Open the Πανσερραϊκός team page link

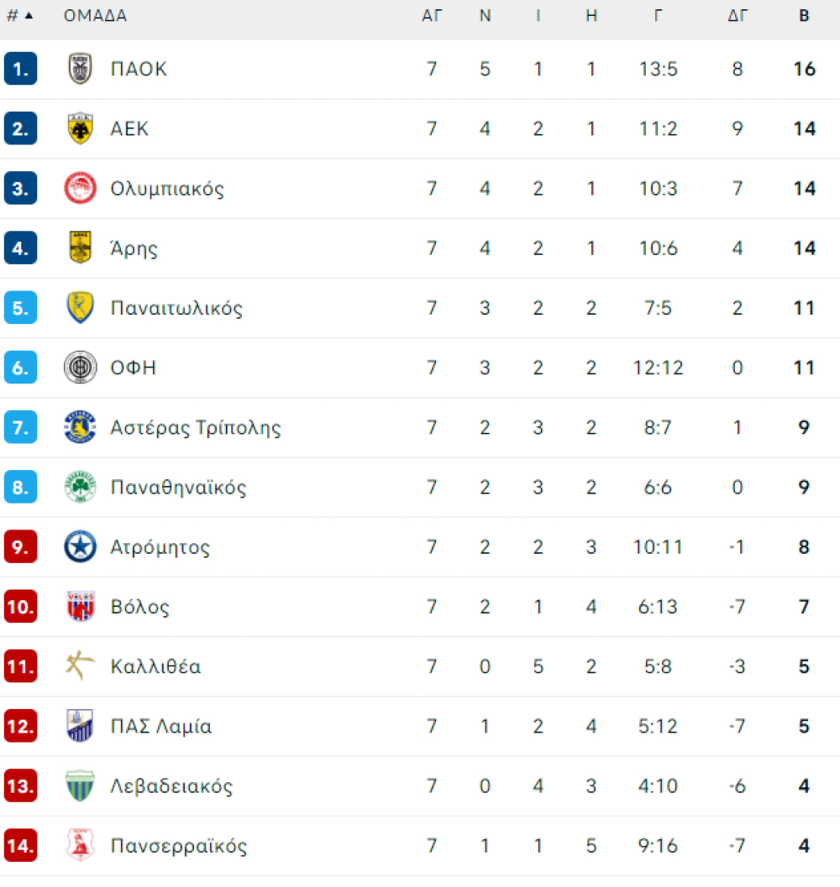click(x=178, y=846)
